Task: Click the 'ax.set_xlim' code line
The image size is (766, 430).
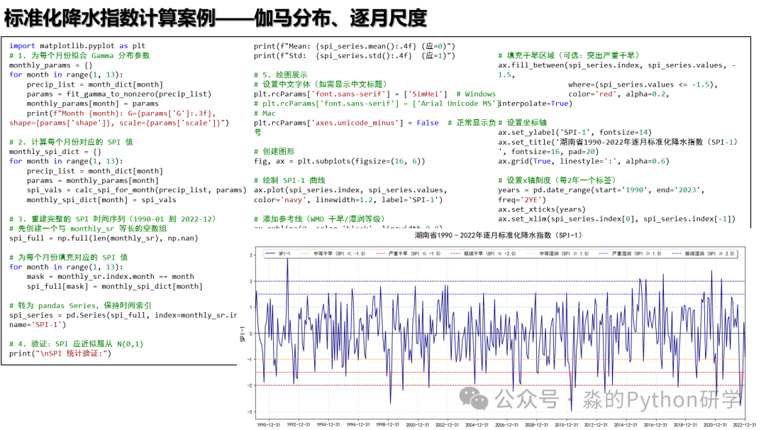Action: (616, 219)
